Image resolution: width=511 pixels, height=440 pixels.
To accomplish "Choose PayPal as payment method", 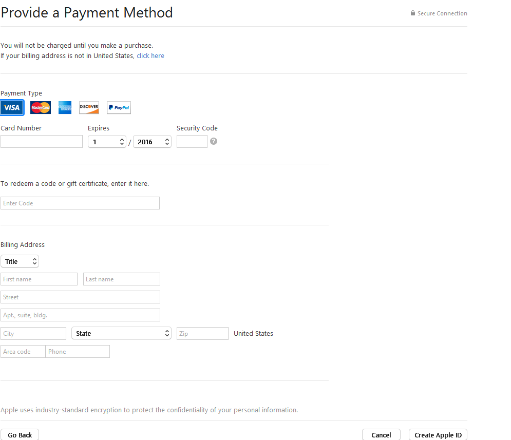I will [x=119, y=107].
